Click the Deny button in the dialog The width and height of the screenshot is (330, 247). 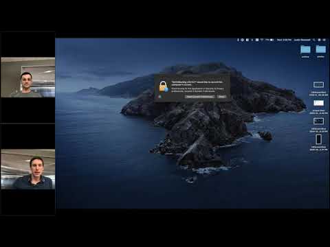pyautogui.click(x=221, y=97)
